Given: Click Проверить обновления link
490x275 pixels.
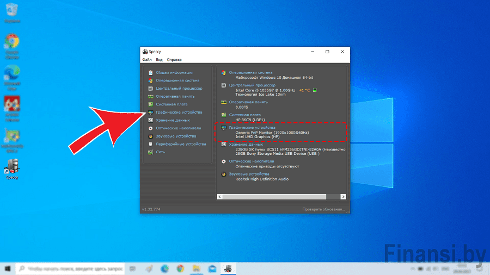Looking at the screenshot, I should 323,209.
